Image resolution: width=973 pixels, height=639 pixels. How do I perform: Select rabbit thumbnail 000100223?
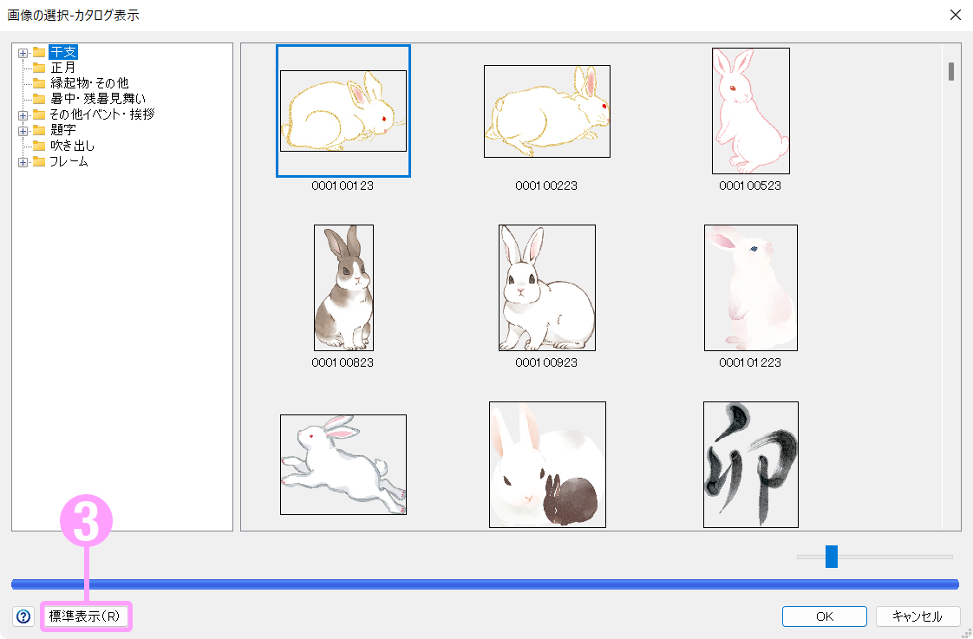click(546, 111)
